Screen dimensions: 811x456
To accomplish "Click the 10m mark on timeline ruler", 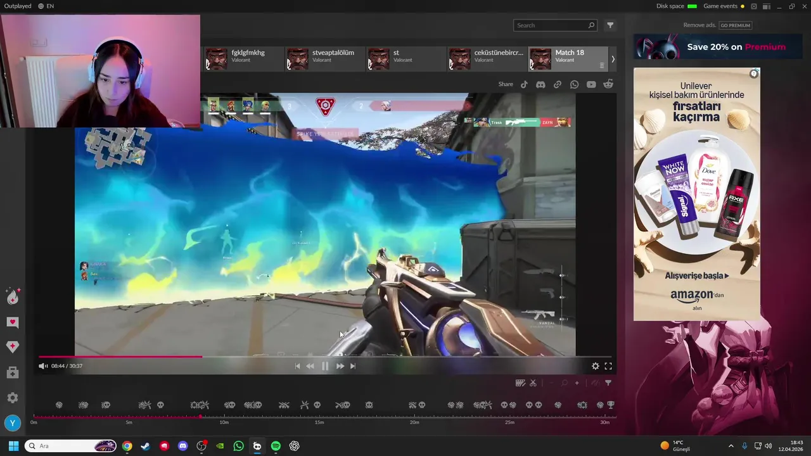I will click(224, 422).
